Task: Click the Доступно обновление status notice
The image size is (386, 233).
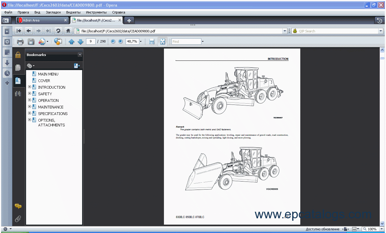Action: click(x=322, y=229)
